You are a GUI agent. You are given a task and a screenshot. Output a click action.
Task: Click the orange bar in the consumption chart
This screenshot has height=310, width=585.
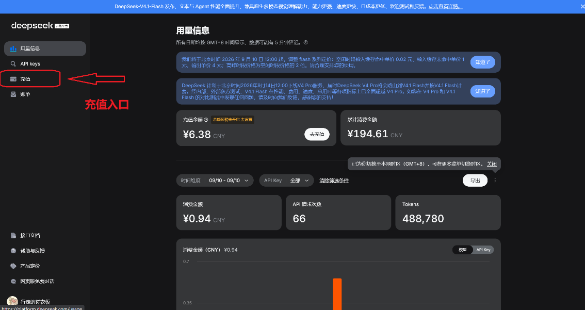(337, 294)
